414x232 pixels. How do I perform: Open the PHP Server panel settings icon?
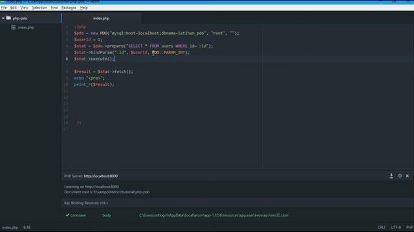point(400,176)
